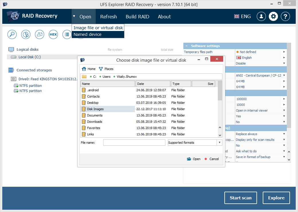Click the Connected storages icon
The height and width of the screenshot is (212, 298).
(x=11, y=70)
